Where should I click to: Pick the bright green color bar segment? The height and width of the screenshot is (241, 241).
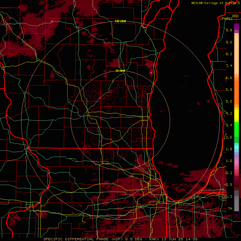(236, 129)
